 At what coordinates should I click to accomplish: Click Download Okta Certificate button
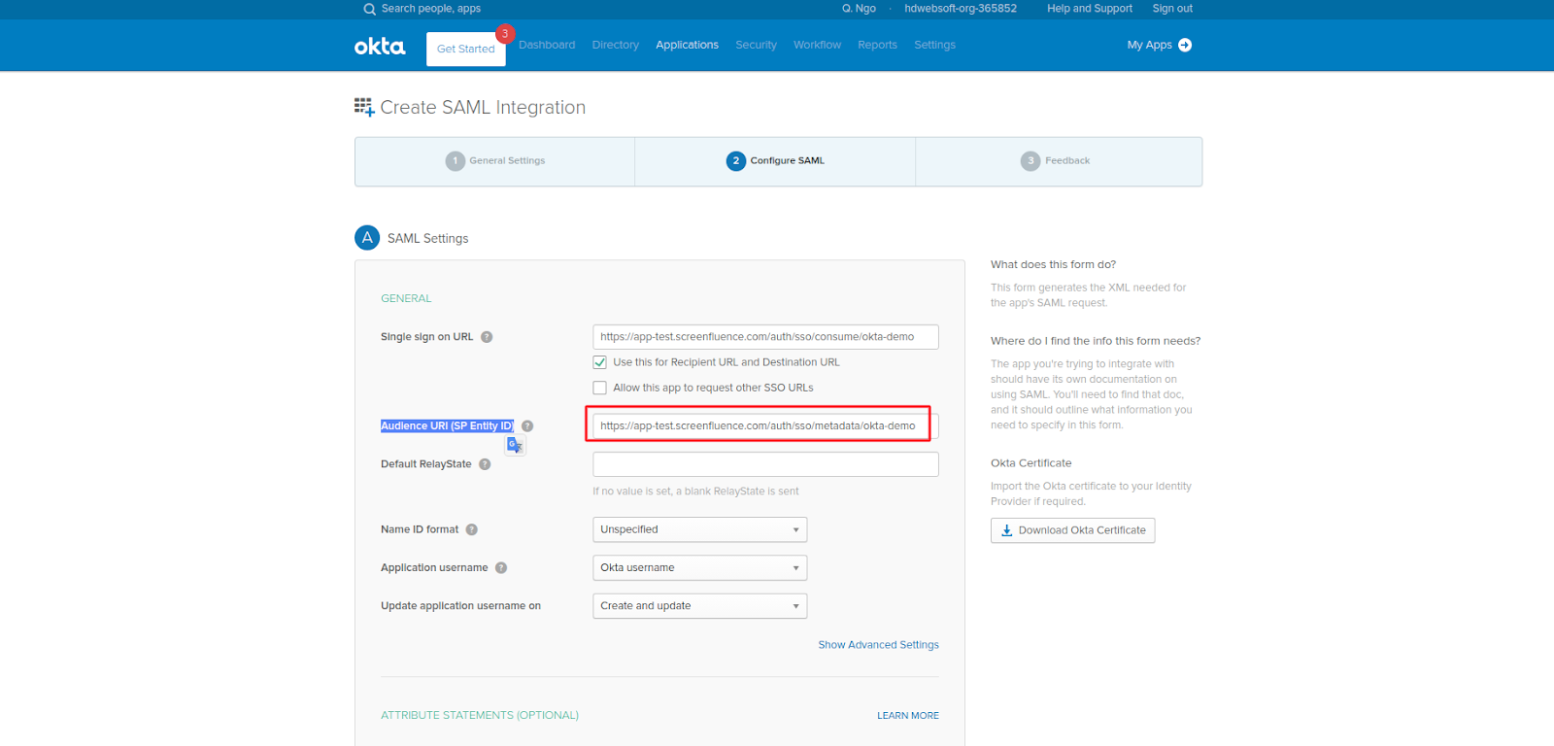coord(1072,530)
